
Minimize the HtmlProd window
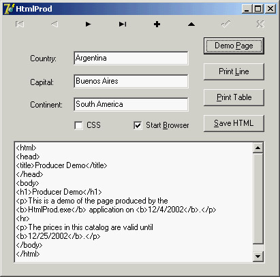[x=247, y=9]
